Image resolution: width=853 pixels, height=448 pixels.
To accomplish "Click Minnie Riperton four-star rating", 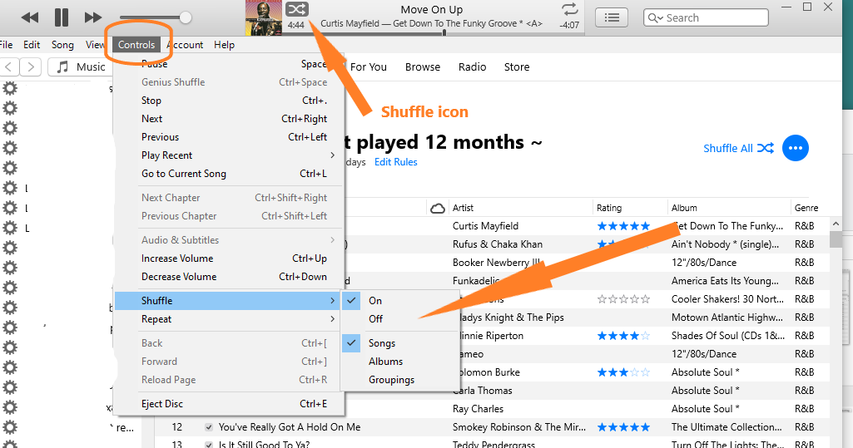I will click(623, 336).
